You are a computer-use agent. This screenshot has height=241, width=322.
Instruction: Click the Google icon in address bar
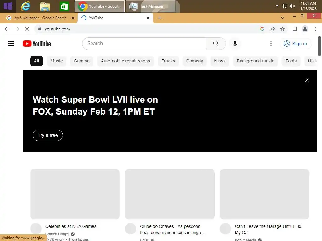point(262,29)
